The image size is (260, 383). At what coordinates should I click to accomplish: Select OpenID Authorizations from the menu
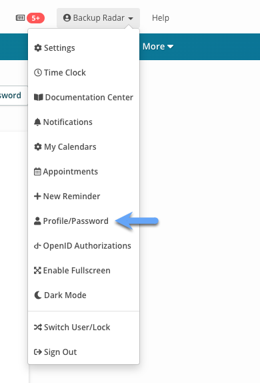(83, 246)
